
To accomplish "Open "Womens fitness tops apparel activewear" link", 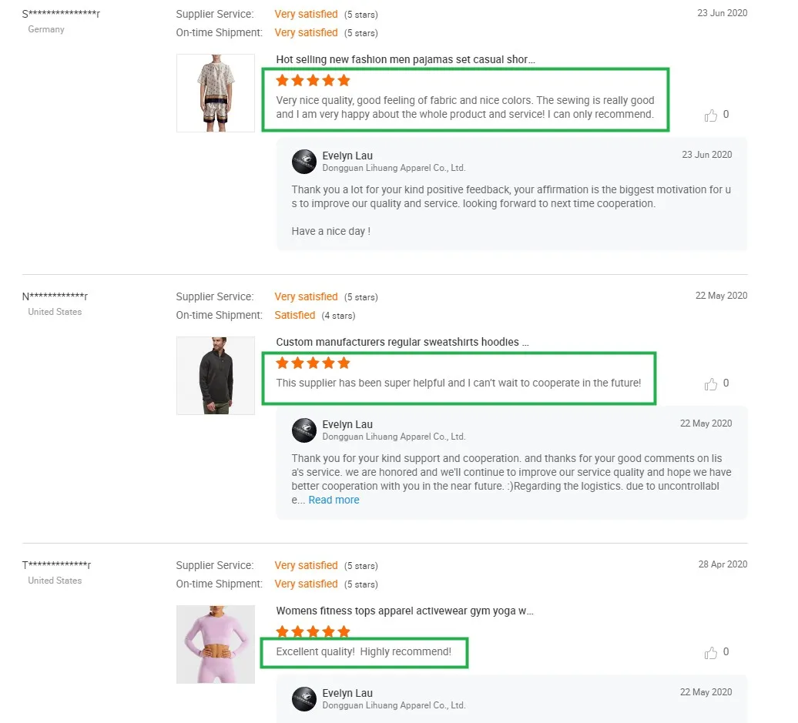I will (x=404, y=611).
